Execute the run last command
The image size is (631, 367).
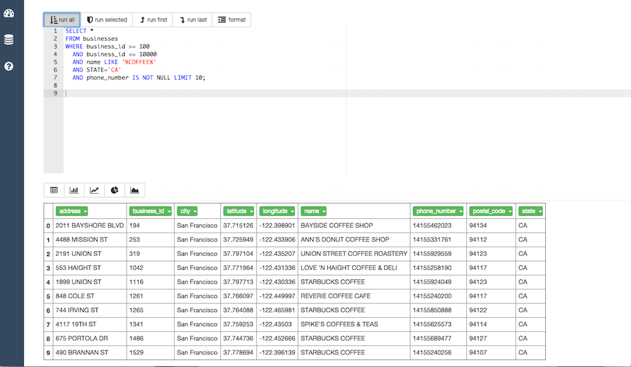click(191, 19)
